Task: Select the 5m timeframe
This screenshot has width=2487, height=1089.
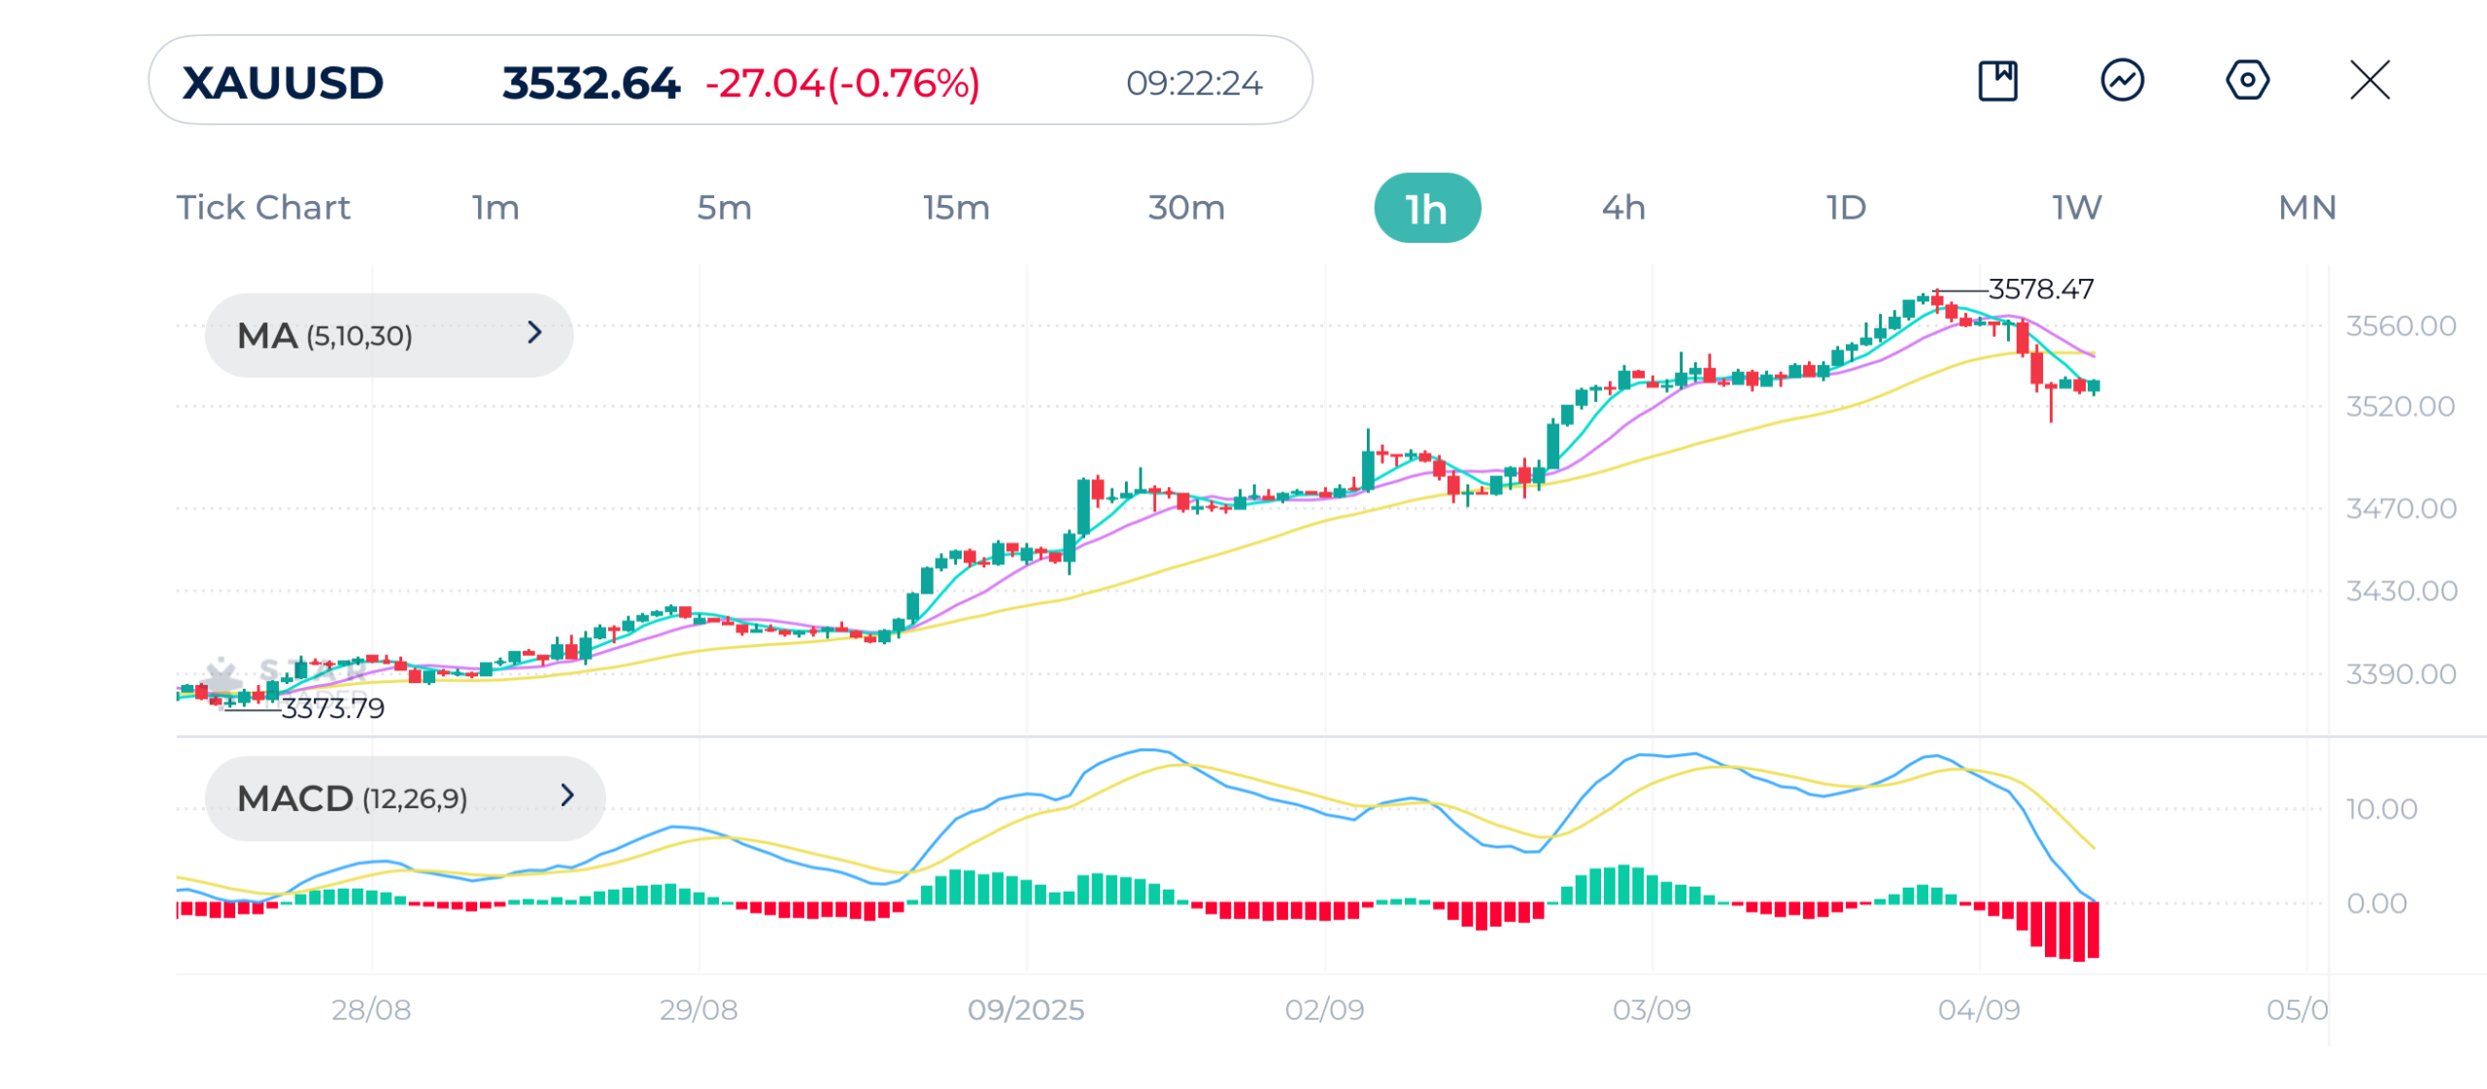Action: point(724,208)
